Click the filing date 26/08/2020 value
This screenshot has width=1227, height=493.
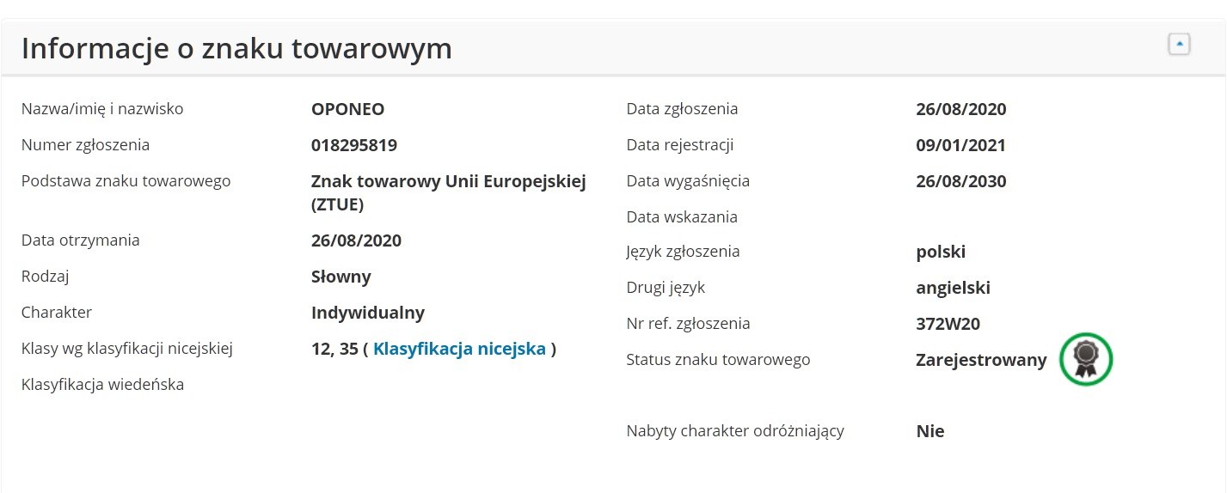(x=960, y=109)
